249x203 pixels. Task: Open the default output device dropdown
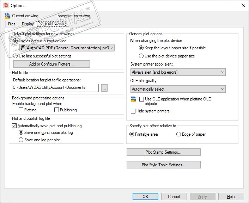67,48
